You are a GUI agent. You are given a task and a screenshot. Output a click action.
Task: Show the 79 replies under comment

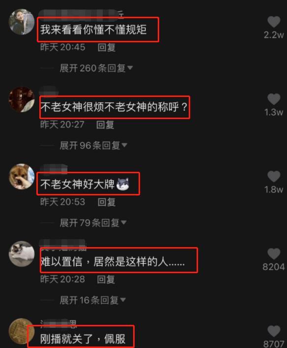tap(93, 222)
